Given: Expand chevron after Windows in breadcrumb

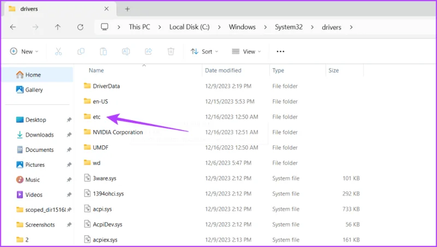Looking at the screenshot, I should 265,27.
